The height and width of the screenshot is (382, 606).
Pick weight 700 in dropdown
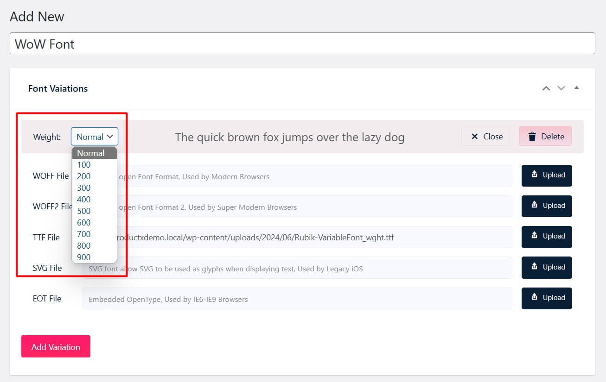[x=84, y=234]
